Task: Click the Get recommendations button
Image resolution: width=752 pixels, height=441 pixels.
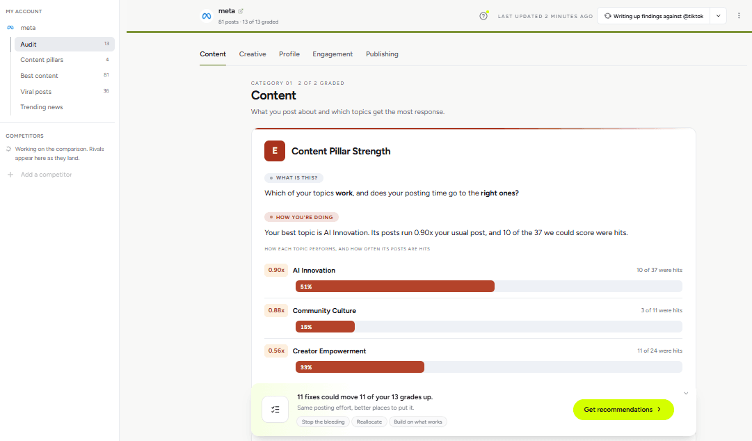Action: 623,410
